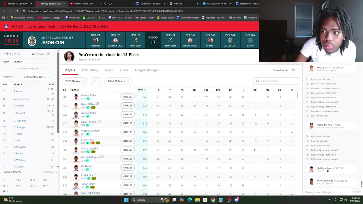Image resolution: width=363 pixels, height=204 pixels.
Task: Open the roster team selector dropdown
Action: (x=37, y=77)
